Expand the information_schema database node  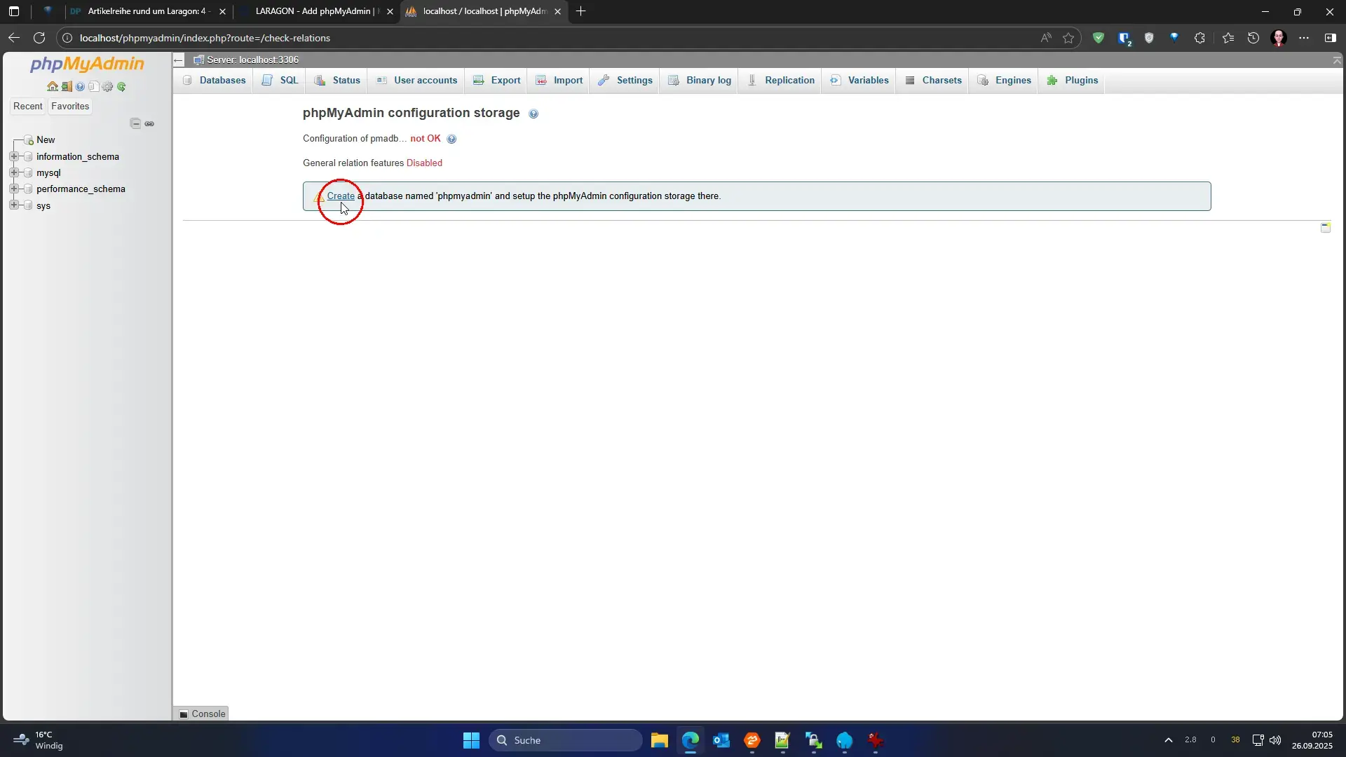point(14,156)
